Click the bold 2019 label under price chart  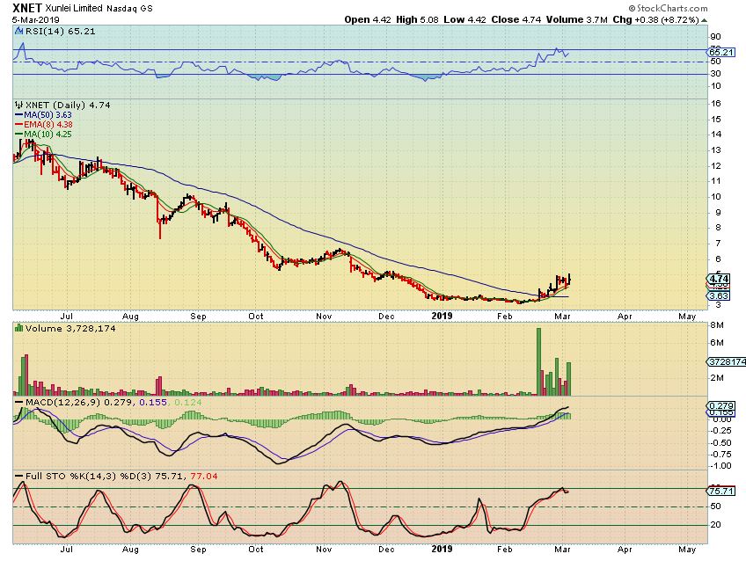442,316
